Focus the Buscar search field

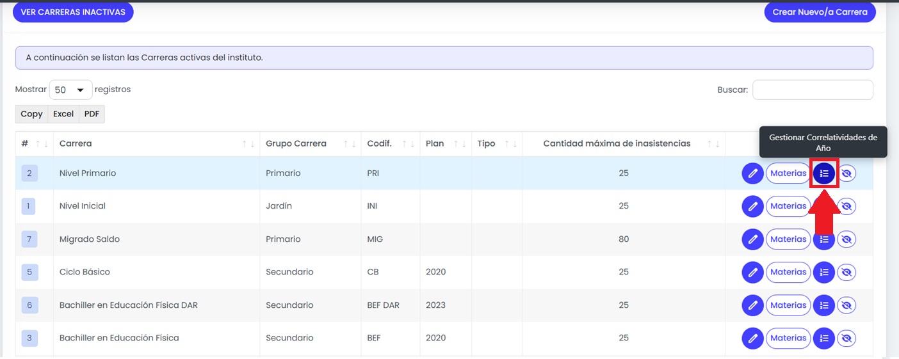813,90
